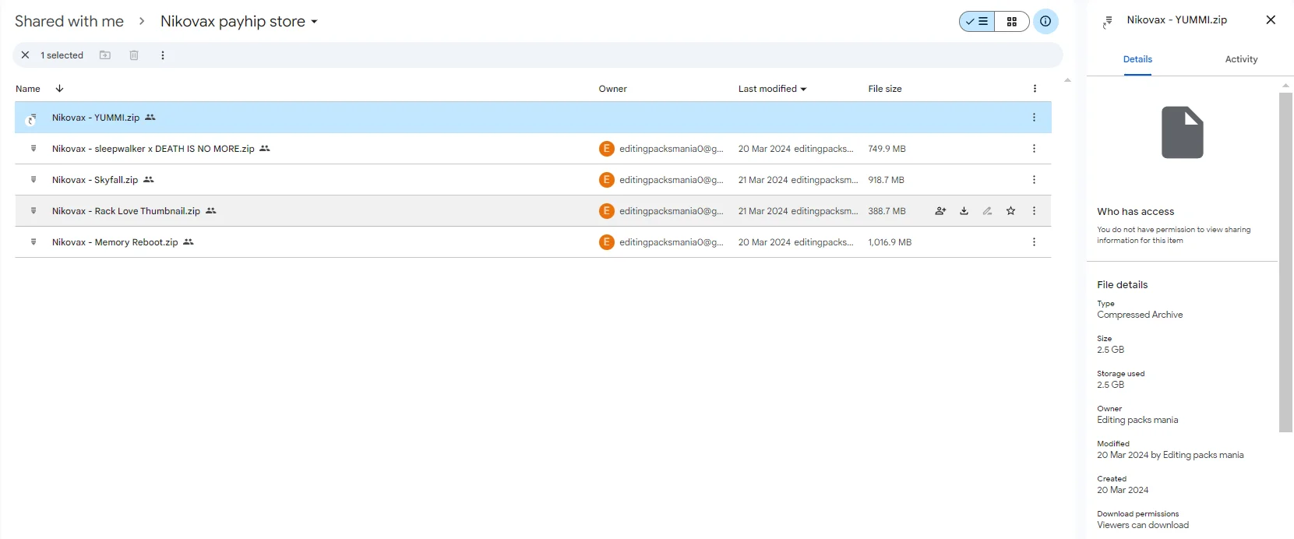Click the File size column header
The image size is (1294, 539).
pos(885,89)
